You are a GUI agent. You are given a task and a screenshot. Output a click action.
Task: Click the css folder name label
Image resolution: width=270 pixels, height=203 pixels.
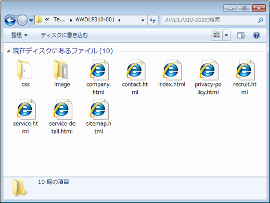coord(25,85)
